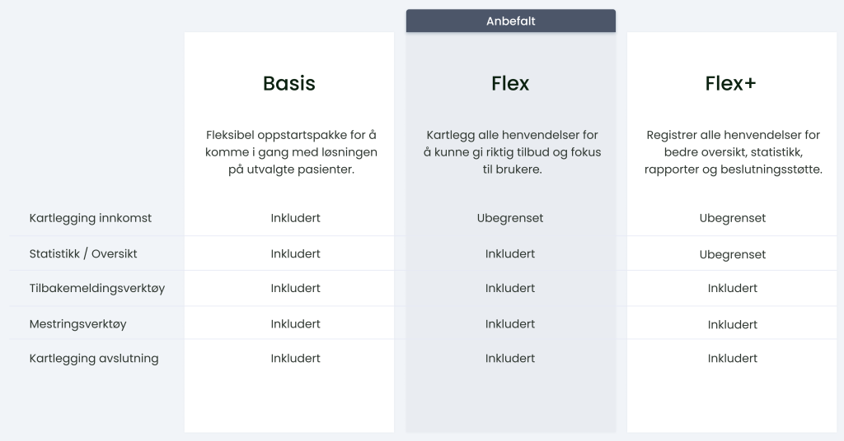Click Inkludert for Basis Kartlegging innkomst
Image resolution: width=844 pixels, height=441 pixels.
coord(296,218)
